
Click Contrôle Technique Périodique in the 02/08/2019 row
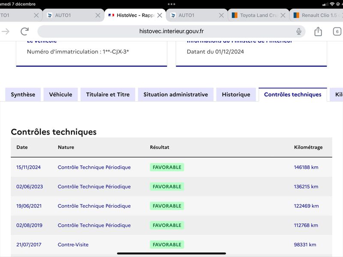(x=94, y=225)
